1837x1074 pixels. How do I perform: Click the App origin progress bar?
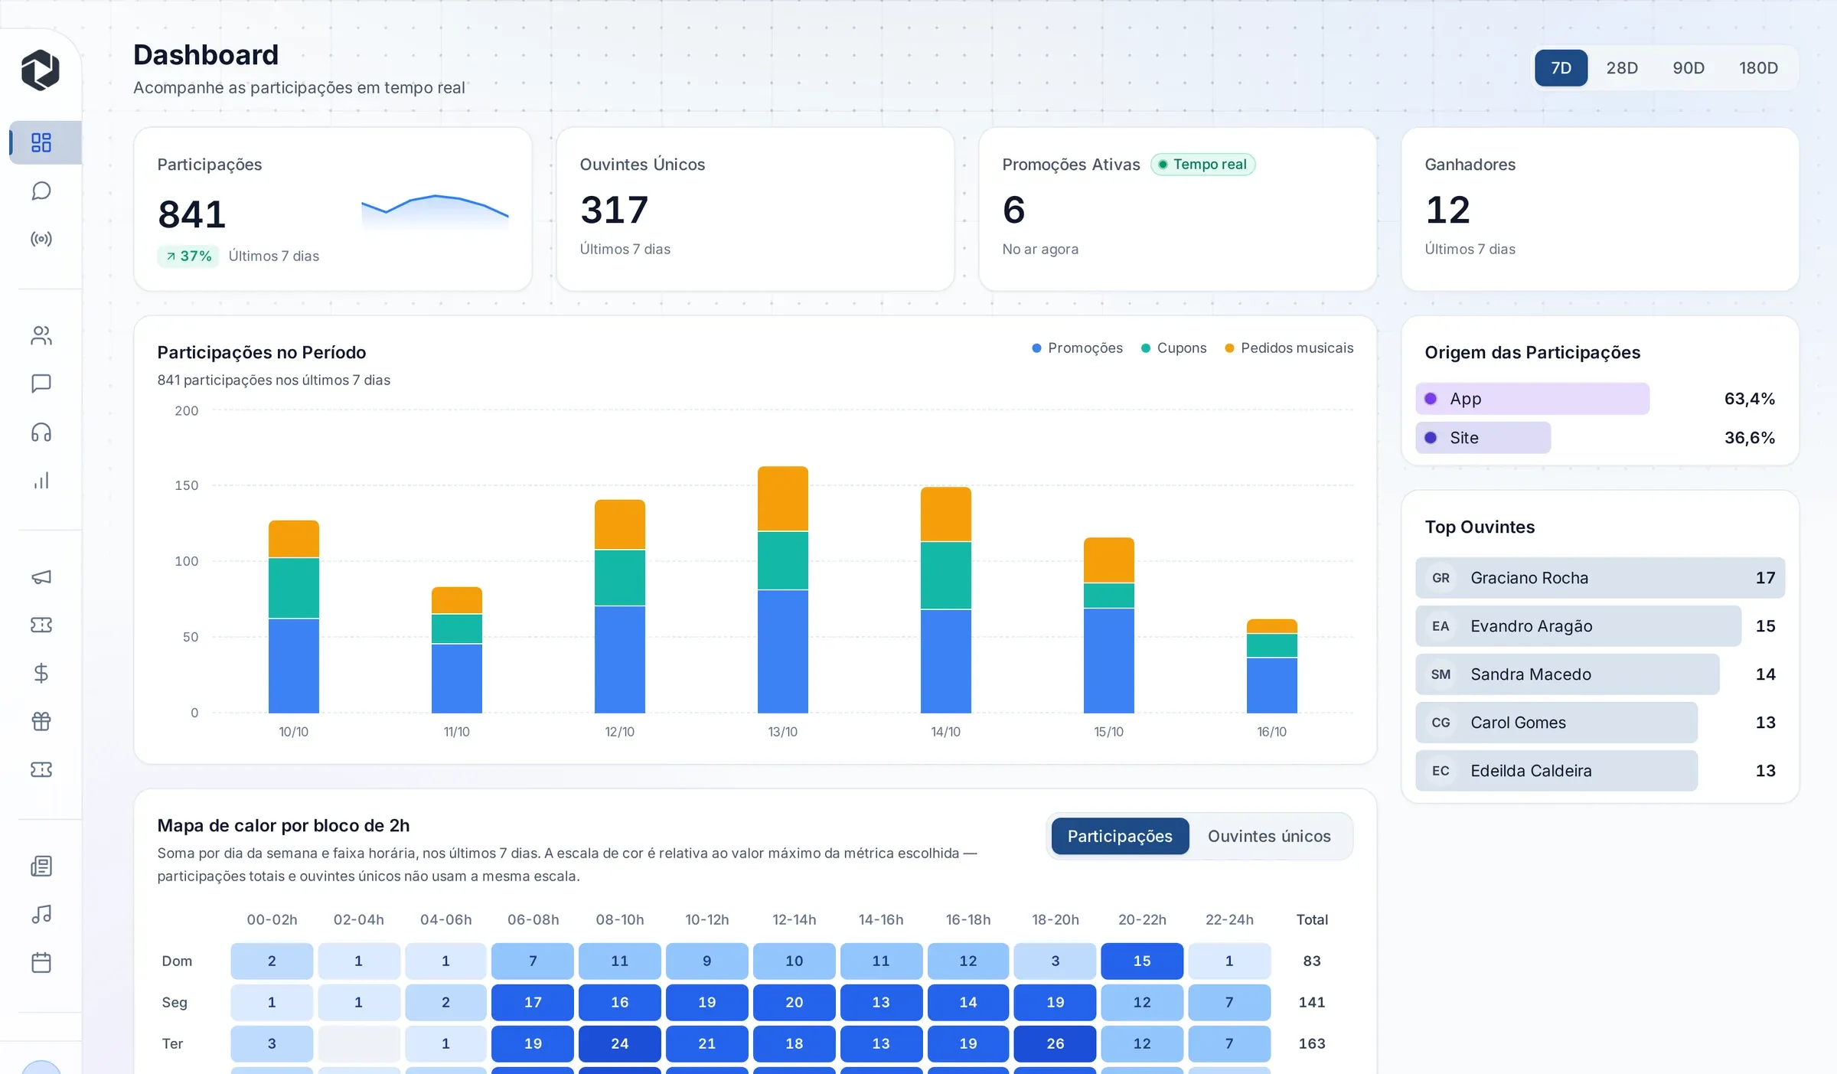1532,399
